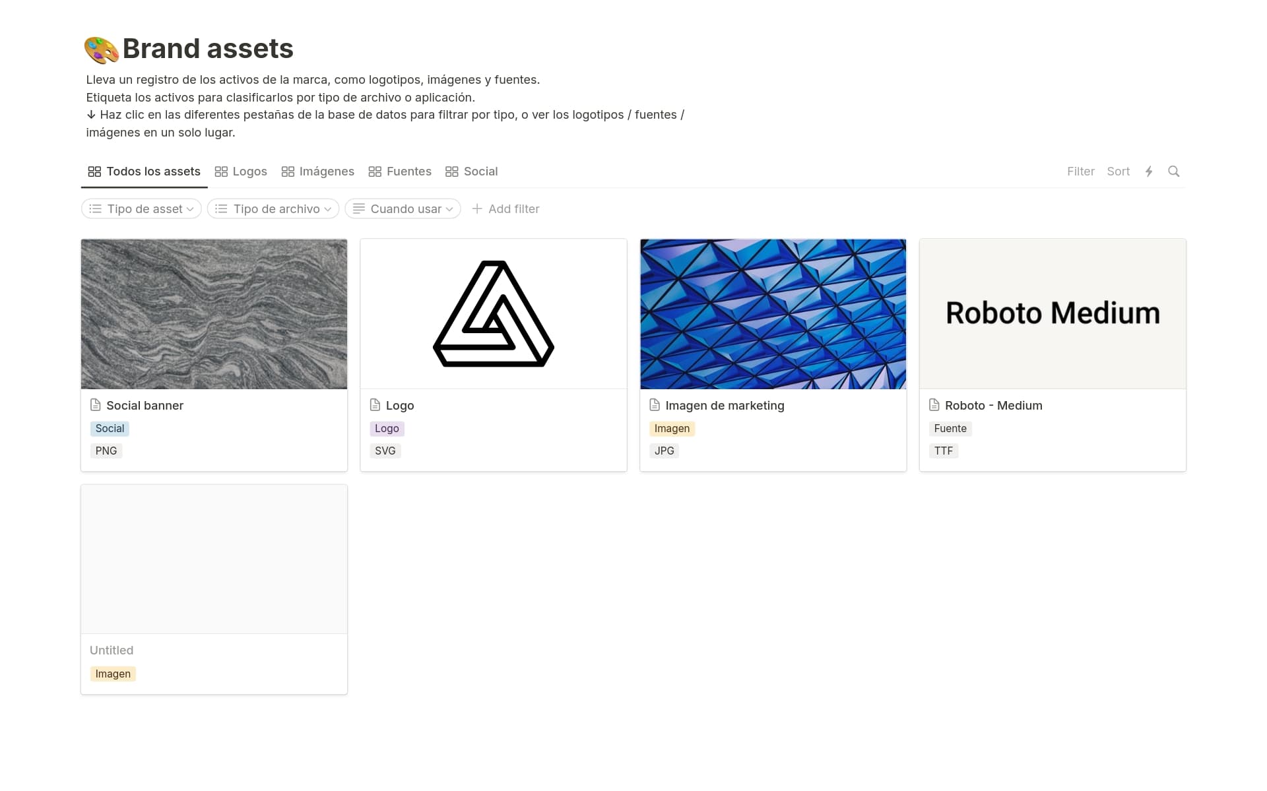Open the blue geometric marketing image thumbnail
1267x791 pixels.
tap(773, 314)
